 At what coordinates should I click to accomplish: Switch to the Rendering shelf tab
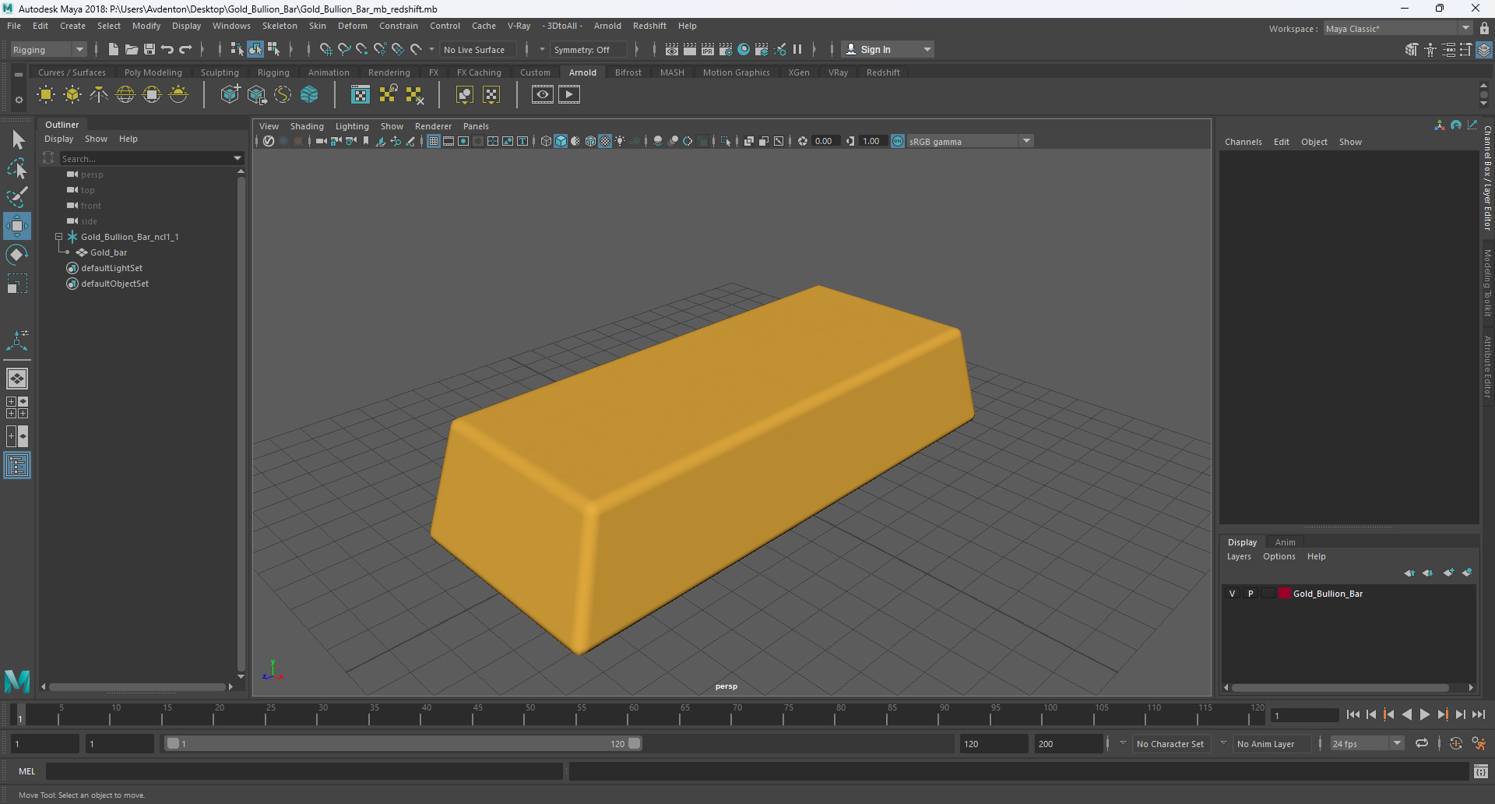click(x=389, y=72)
